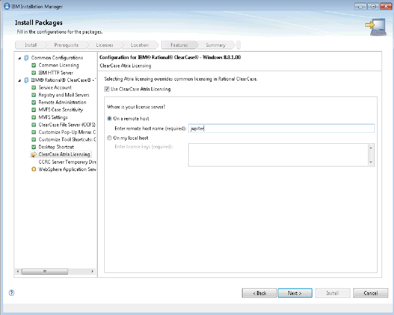
Task: Go to the Licenses wizard step
Action: tap(105, 45)
